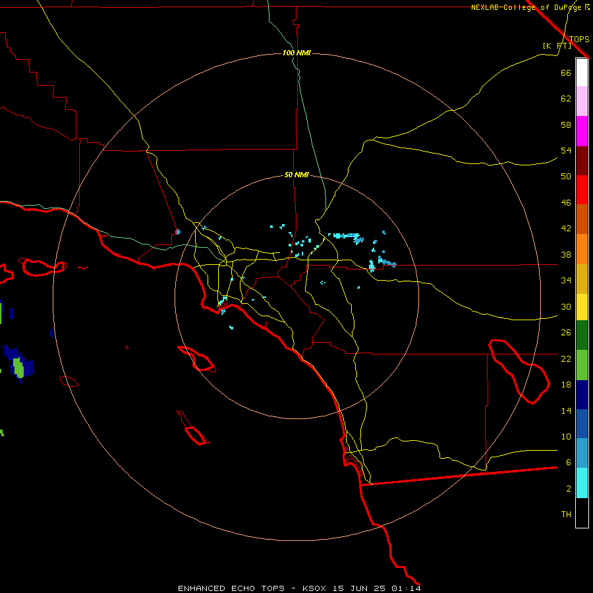Click the dark red maroon legend swatch

tap(582, 160)
